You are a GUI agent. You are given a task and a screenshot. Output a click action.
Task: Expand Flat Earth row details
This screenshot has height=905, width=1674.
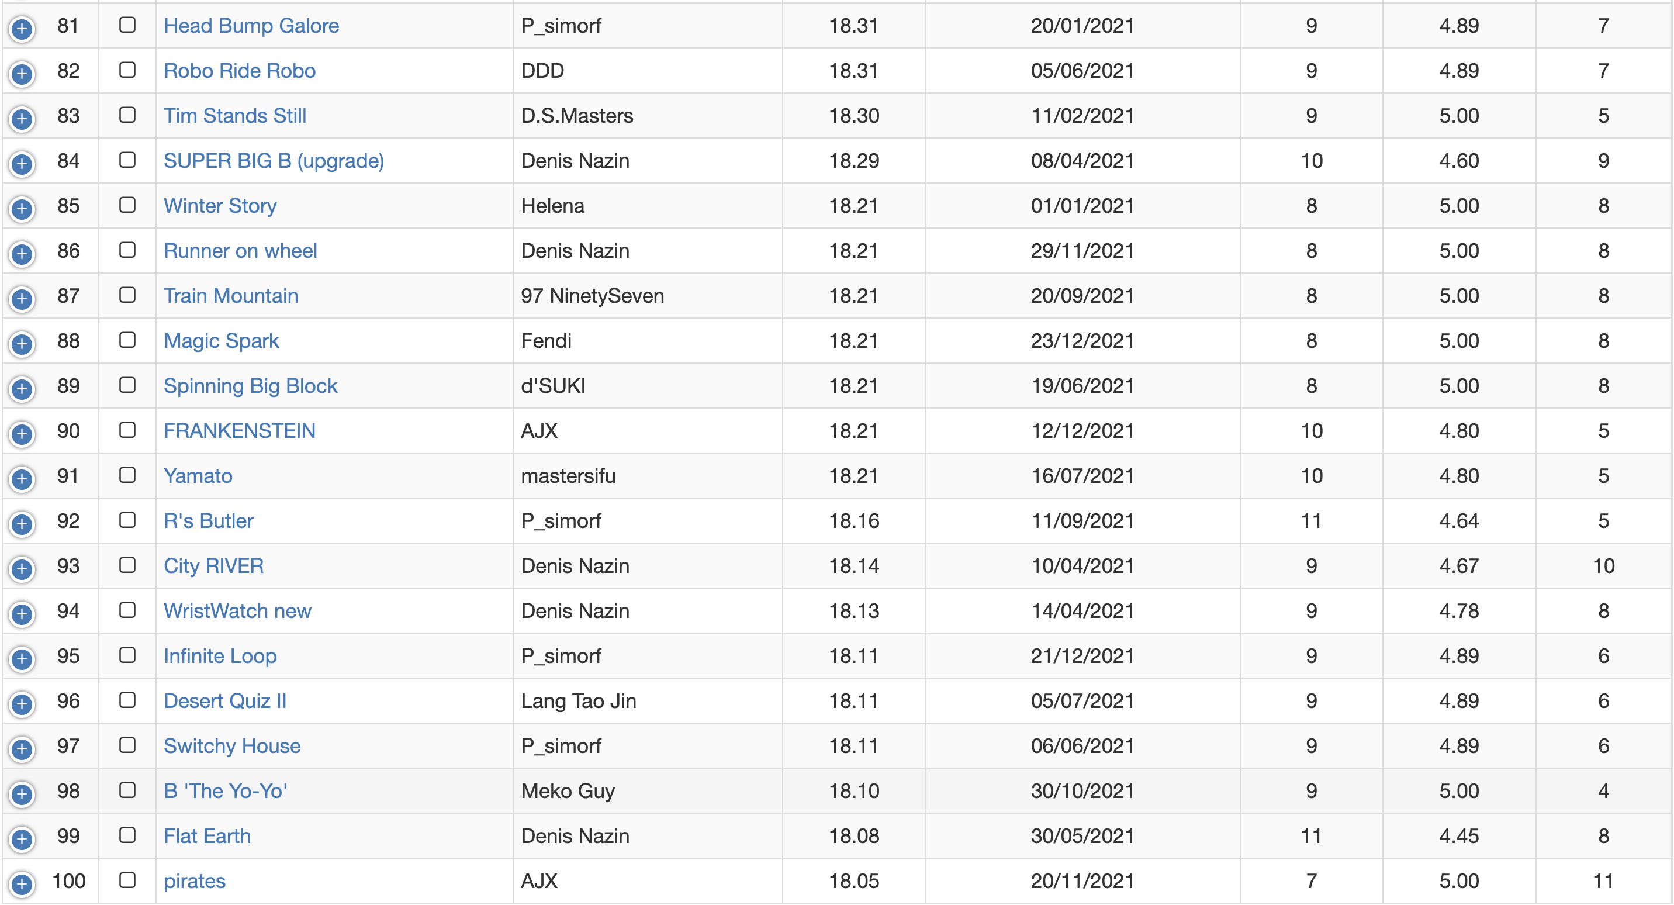pyautogui.click(x=22, y=839)
